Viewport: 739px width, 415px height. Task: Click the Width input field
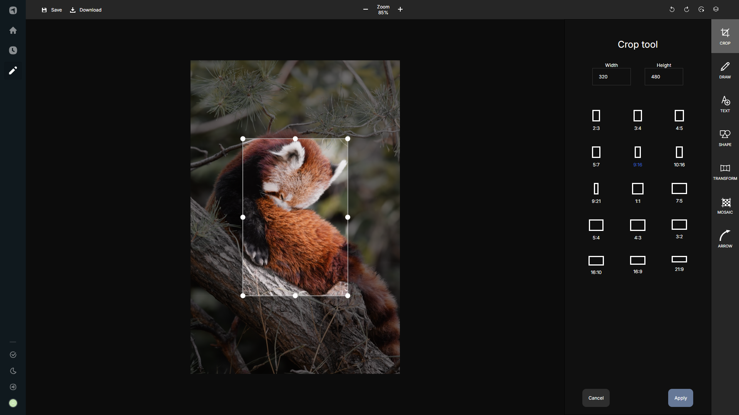[x=611, y=77]
